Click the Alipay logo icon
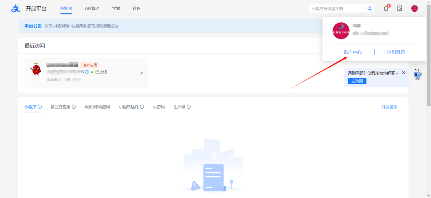 [x=16, y=8]
